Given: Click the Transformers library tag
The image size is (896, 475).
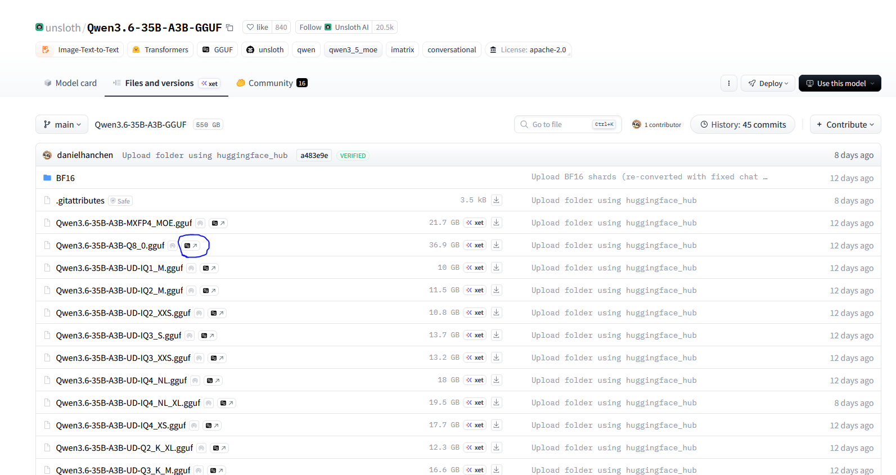Looking at the screenshot, I should pos(160,49).
